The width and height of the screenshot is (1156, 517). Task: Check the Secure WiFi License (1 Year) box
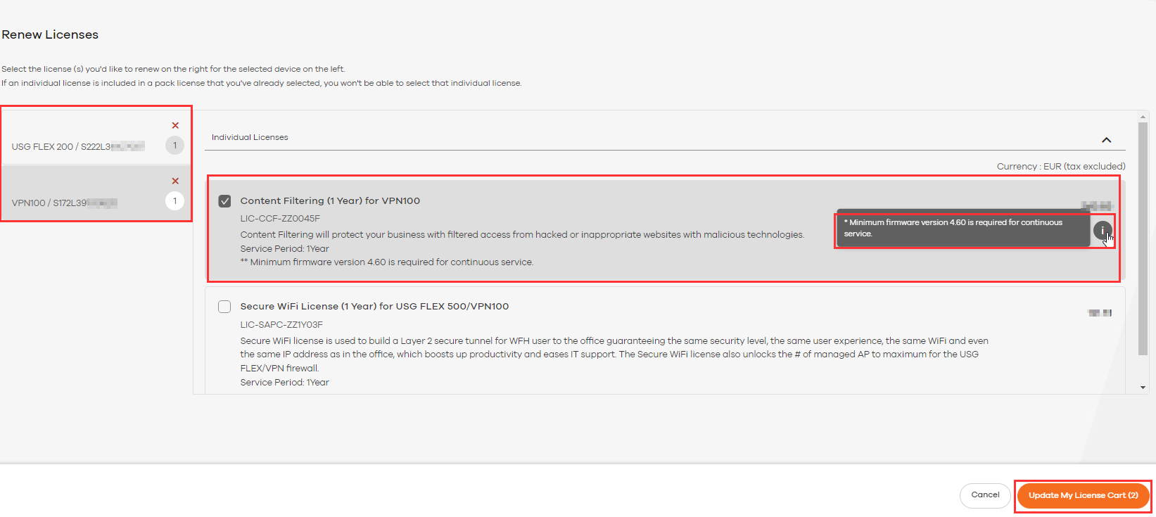(x=224, y=307)
